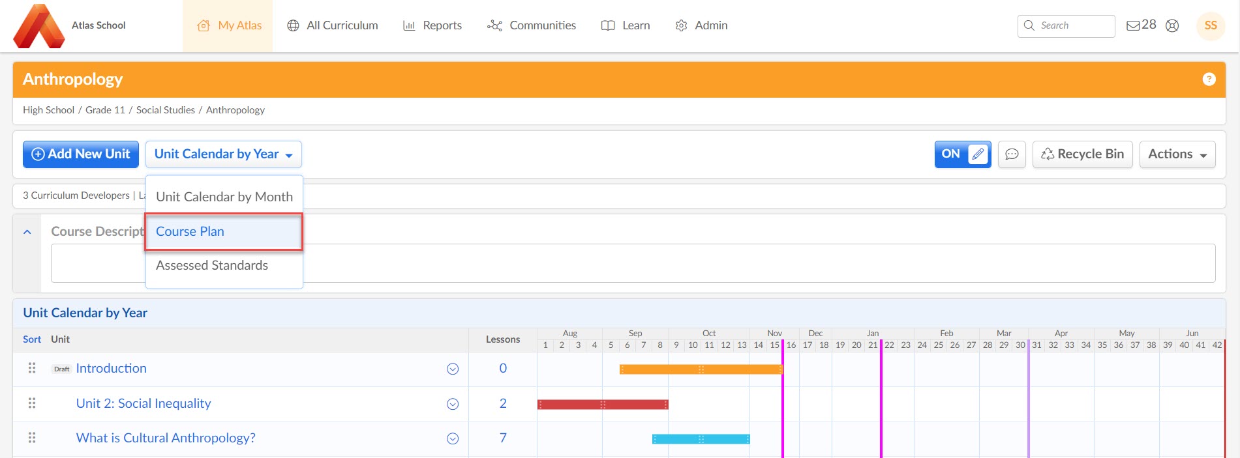Expand options chevron for What is Cultural Anthropology?
1240x458 pixels.
[453, 438]
